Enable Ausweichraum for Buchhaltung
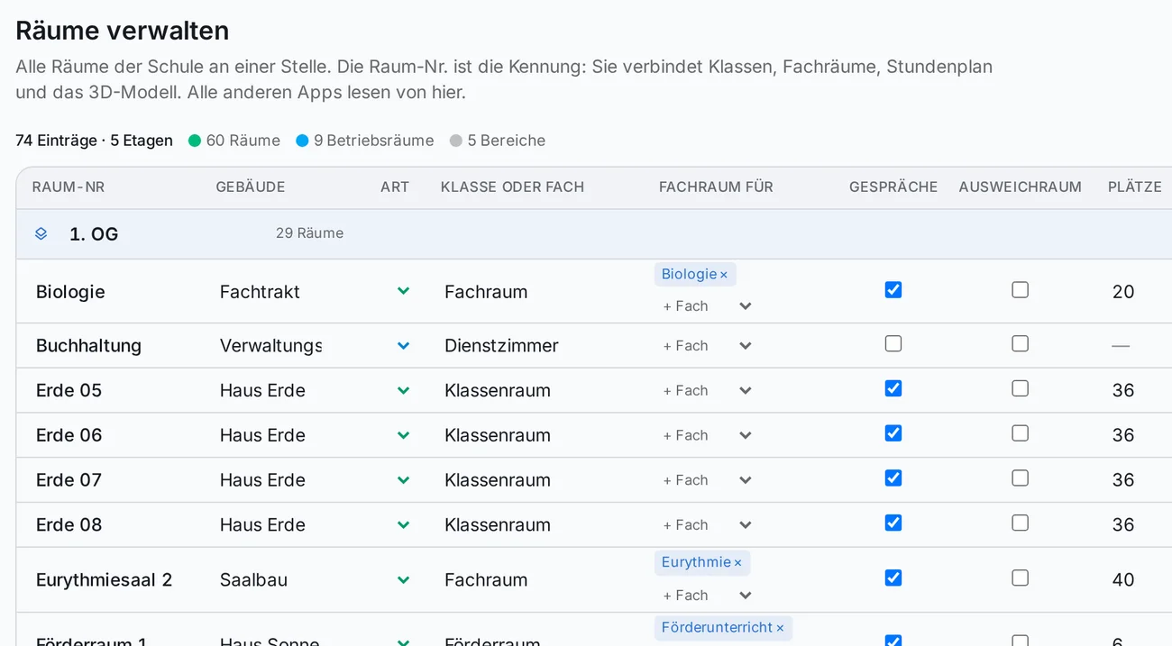Viewport: 1172px width, 646px height. pyautogui.click(x=1020, y=343)
